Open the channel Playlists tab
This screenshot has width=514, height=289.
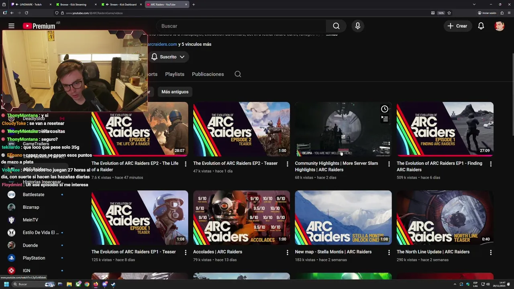click(175, 74)
